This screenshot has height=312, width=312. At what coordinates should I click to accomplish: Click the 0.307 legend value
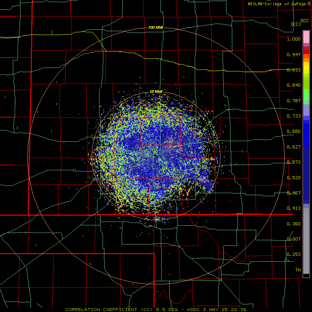(x=294, y=239)
